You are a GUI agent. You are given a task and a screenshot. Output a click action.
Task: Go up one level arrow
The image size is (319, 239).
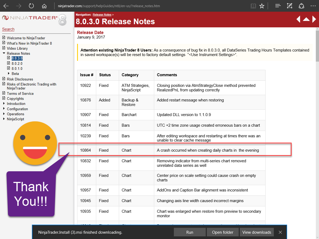pyautogui.click(x=306, y=19)
